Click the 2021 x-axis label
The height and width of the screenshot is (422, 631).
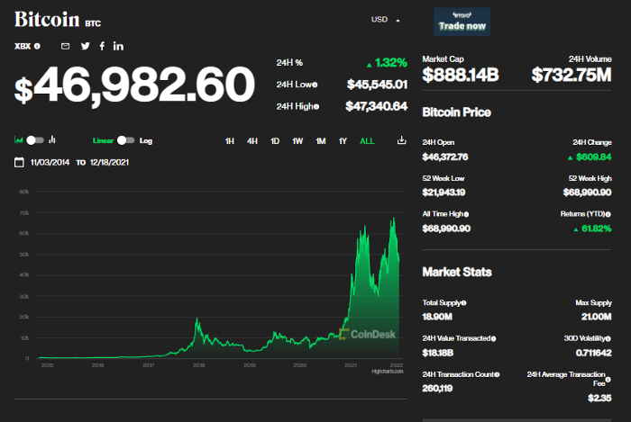[x=351, y=365]
